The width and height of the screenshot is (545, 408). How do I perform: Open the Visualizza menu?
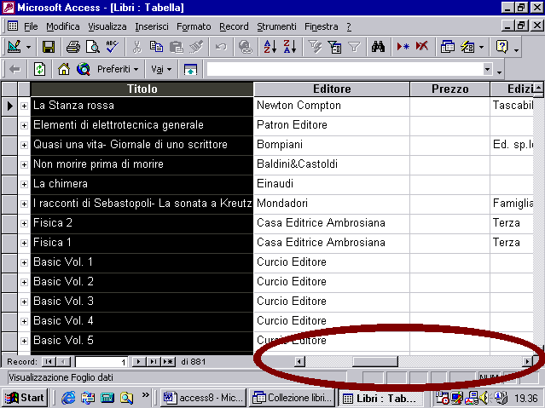tap(107, 26)
